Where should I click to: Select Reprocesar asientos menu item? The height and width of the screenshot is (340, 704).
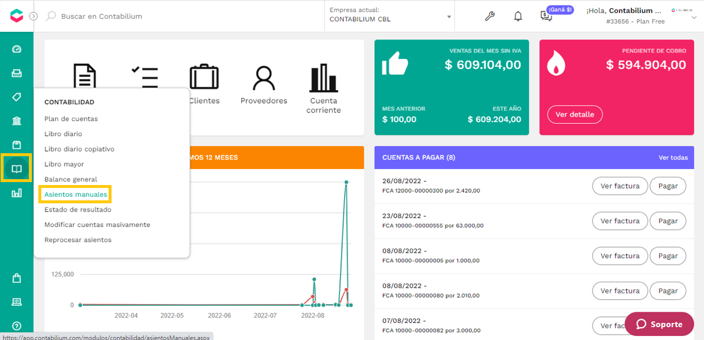pos(78,240)
